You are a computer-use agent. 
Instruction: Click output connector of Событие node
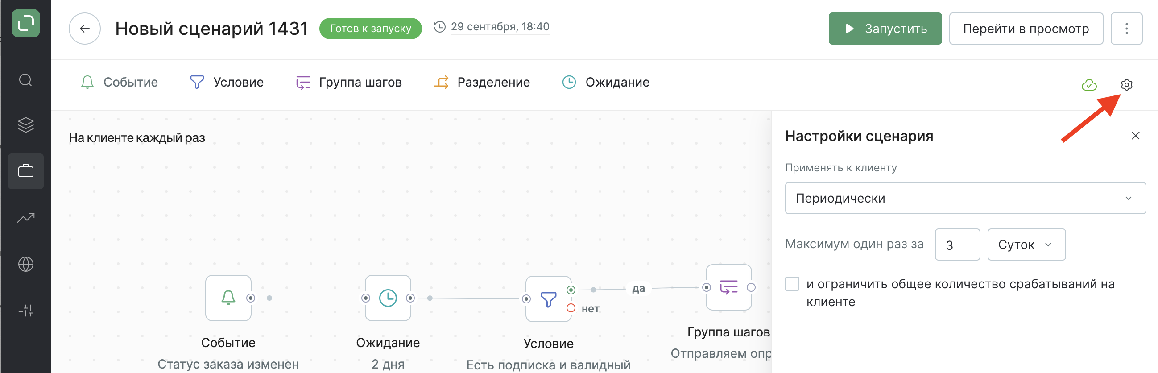(x=251, y=298)
